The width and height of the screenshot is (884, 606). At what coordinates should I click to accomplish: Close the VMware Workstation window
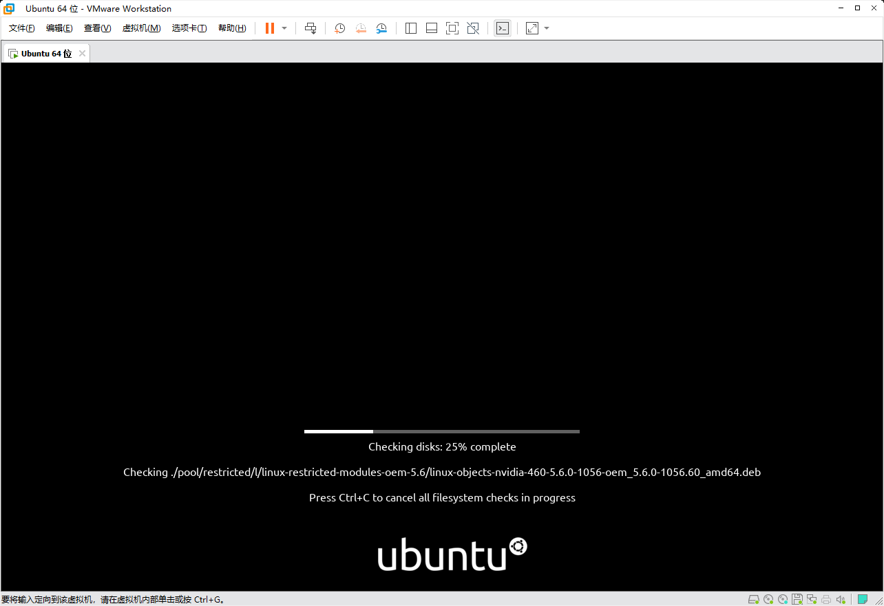tap(874, 8)
